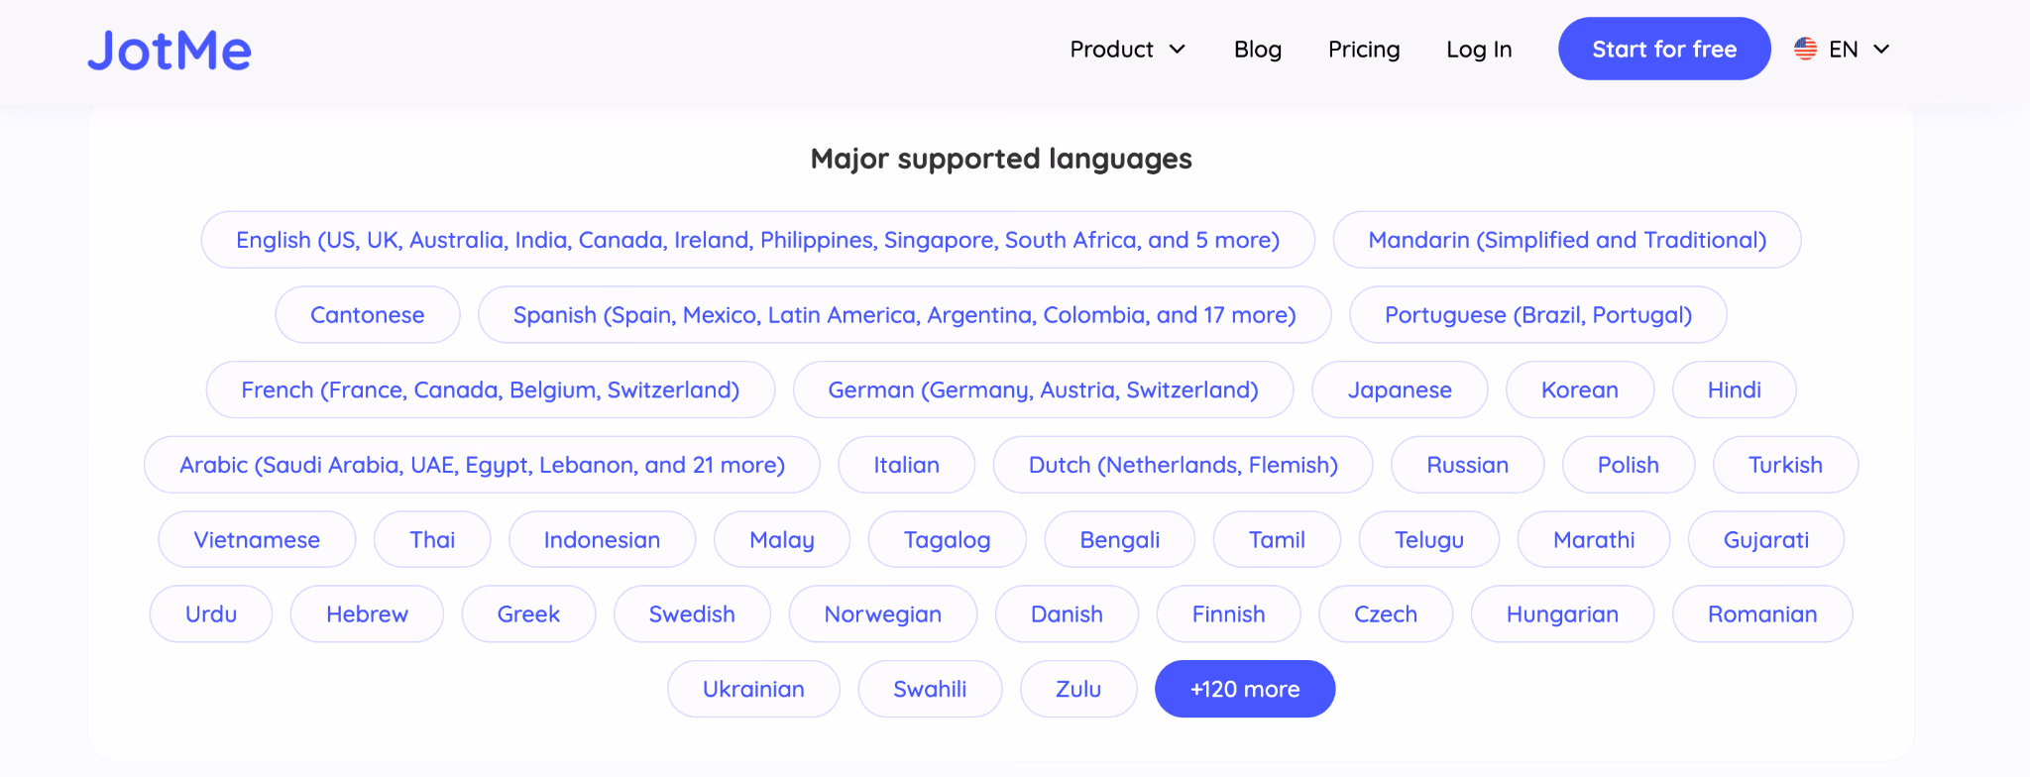Choose the Vietnamese language chip
This screenshot has width=2030, height=777.
click(257, 539)
